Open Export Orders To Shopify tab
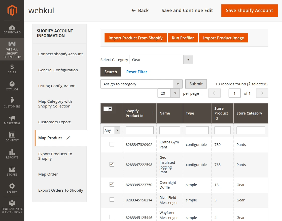Image resolution: width=282 pixels, height=221 pixels. [x=61, y=190]
